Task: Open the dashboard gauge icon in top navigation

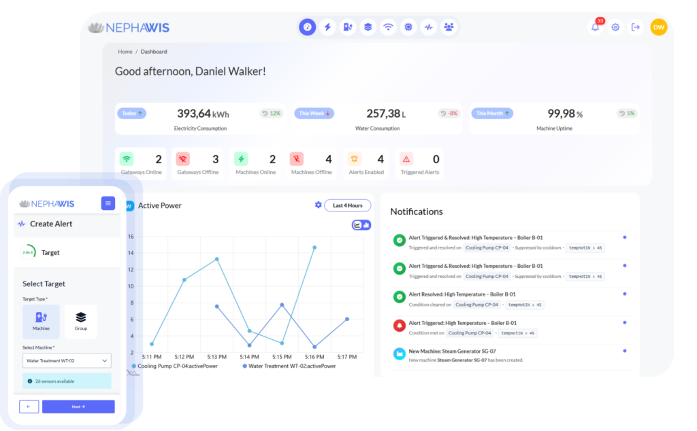Action: [307, 27]
